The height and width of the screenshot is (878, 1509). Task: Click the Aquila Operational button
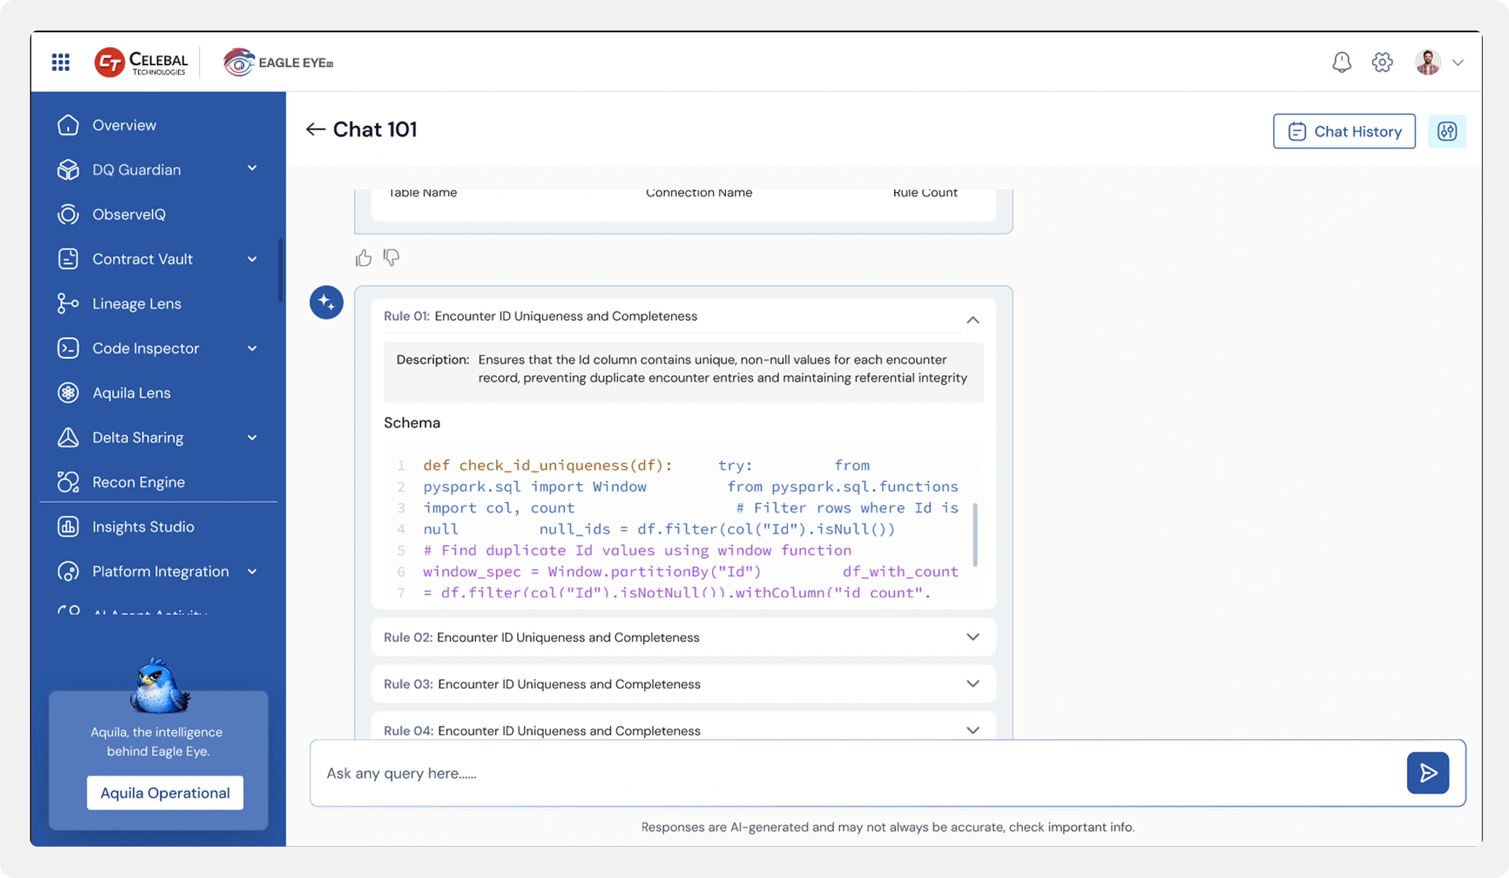click(165, 793)
